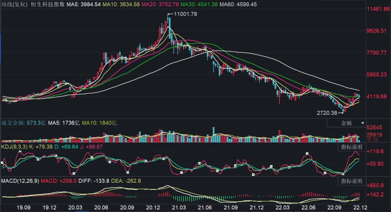Click the +142.2 MACD axis label
Screen dimensions: 391x212
[x=375, y=194]
